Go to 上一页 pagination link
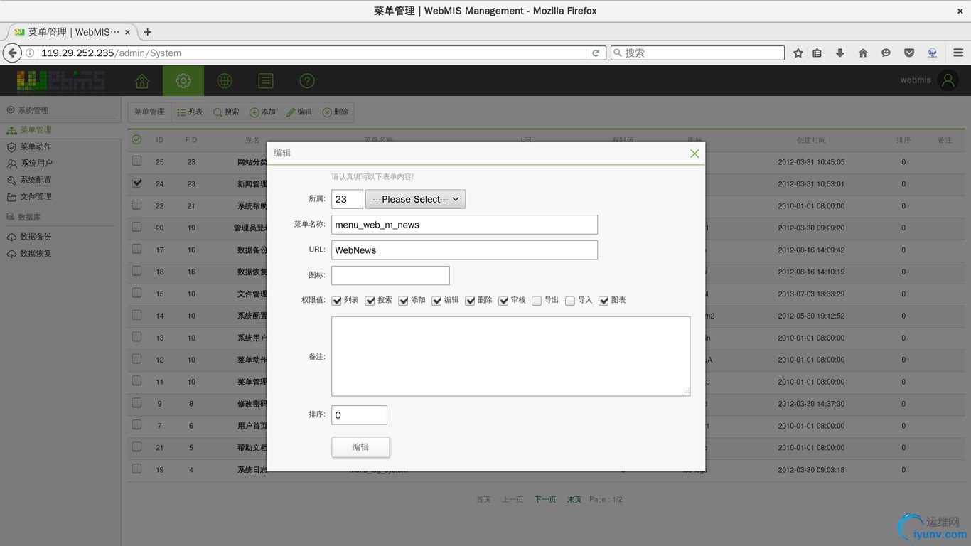Viewport: 971px width, 546px height. pos(513,500)
